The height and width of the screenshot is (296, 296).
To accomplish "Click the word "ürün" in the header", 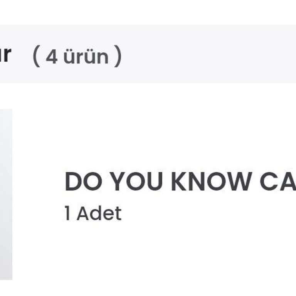I will coord(86,57).
